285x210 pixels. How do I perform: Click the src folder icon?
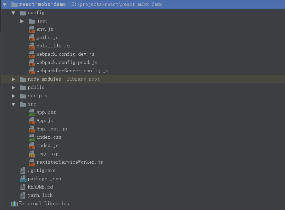[23, 104]
